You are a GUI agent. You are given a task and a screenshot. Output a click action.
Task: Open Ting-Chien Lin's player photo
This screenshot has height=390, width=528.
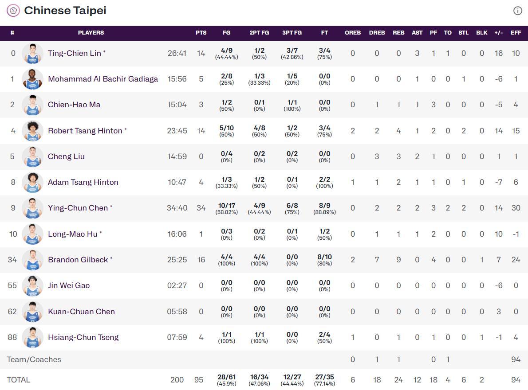pyautogui.click(x=33, y=53)
